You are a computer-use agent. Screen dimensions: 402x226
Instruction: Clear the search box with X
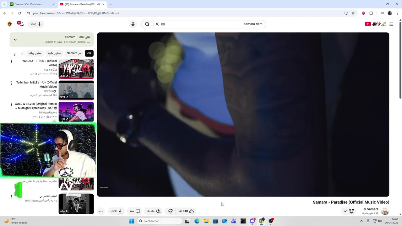tap(157, 24)
